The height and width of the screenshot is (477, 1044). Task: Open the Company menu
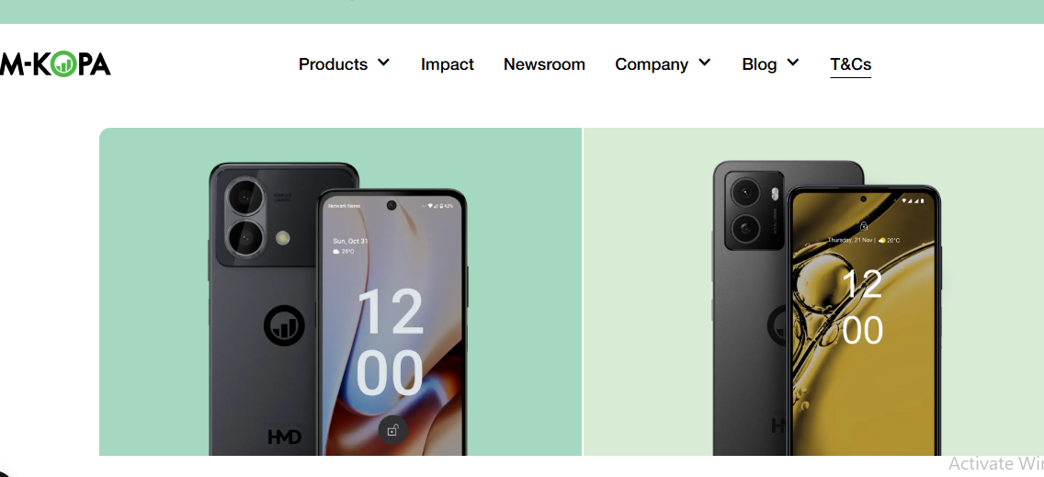pyautogui.click(x=652, y=64)
